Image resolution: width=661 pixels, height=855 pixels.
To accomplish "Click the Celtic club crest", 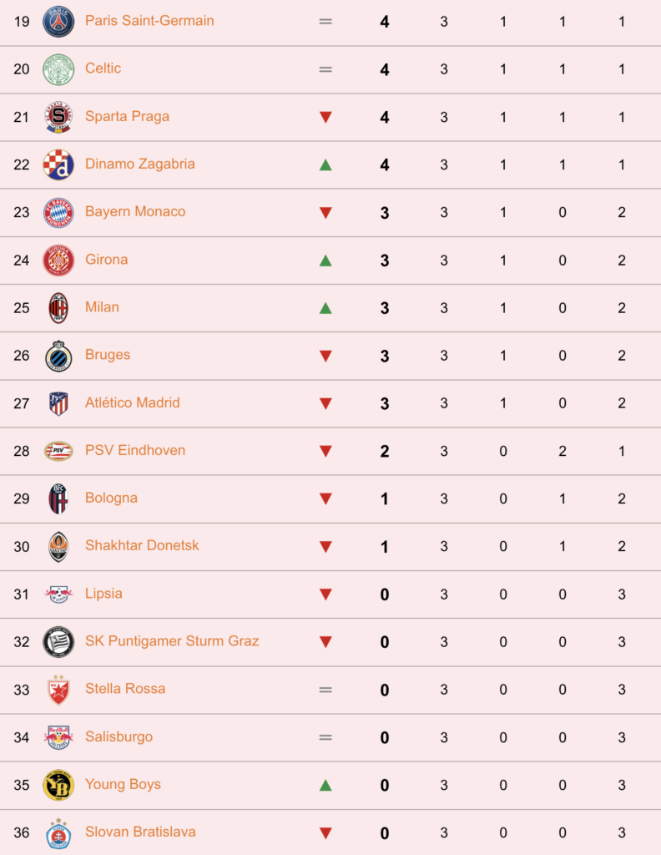I will pos(58,69).
